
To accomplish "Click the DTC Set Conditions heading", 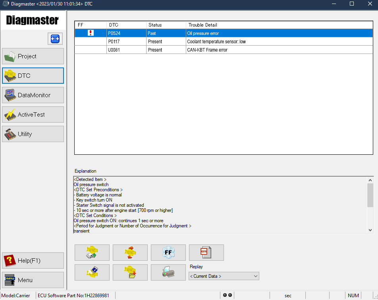I will pyautogui.click(x=95, y=215).
